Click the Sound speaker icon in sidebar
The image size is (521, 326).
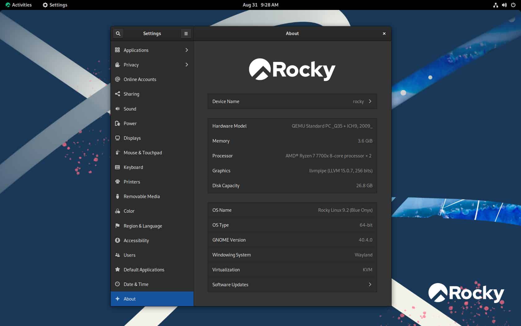click(117, 109)
